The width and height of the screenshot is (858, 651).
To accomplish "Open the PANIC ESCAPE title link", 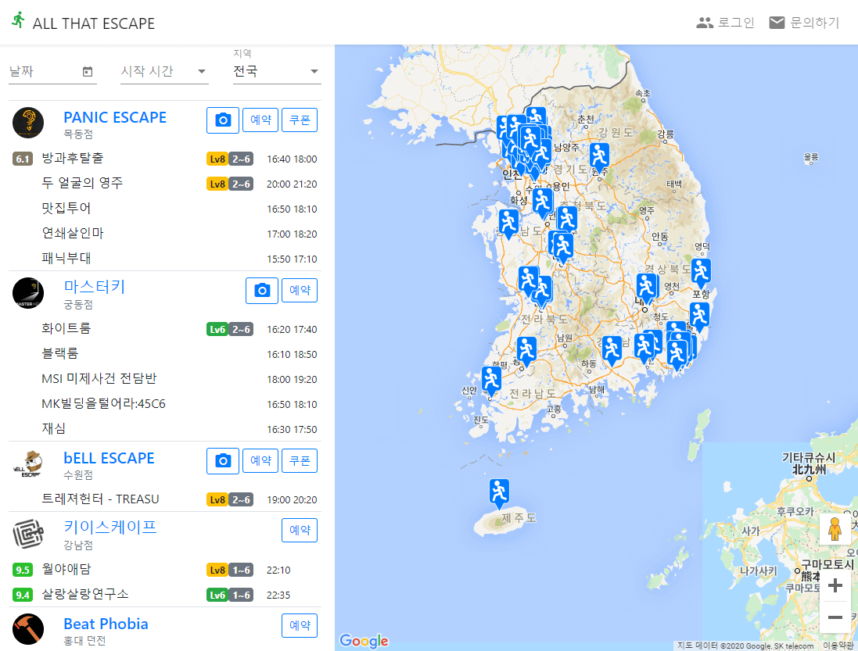I will (x=115, y=117).
